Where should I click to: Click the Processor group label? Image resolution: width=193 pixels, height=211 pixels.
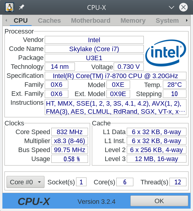[x=19, y=31]
